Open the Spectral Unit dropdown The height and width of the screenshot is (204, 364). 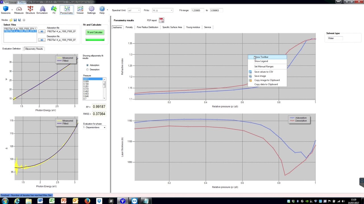click(134, 10)
